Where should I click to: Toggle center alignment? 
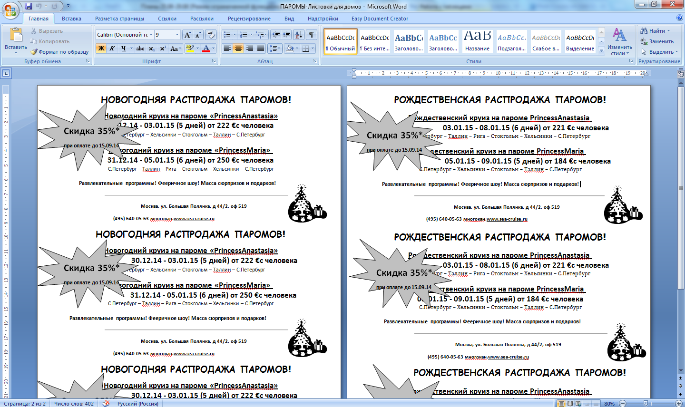[238, 48]
